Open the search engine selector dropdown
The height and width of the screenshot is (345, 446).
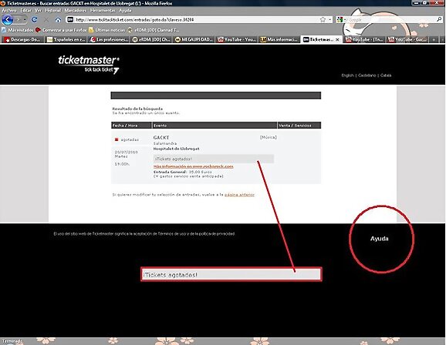345,19
